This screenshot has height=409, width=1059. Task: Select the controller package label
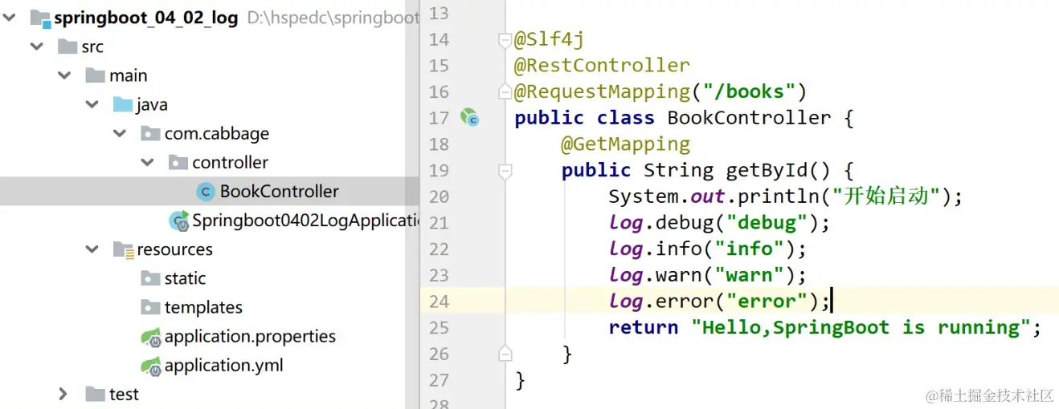[x=230, y=162]
